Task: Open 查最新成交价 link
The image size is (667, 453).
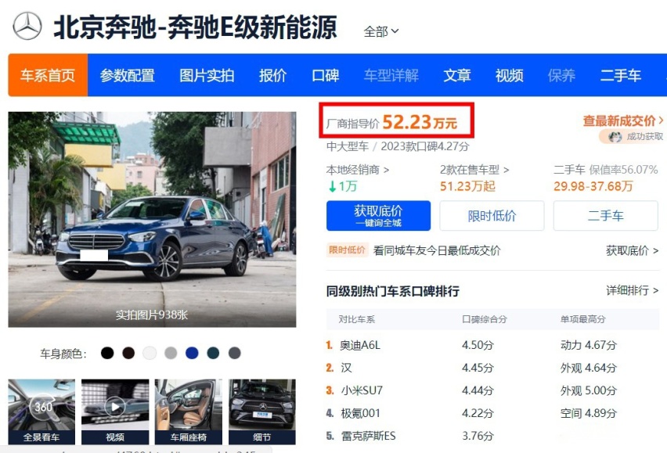Action: 622,120
